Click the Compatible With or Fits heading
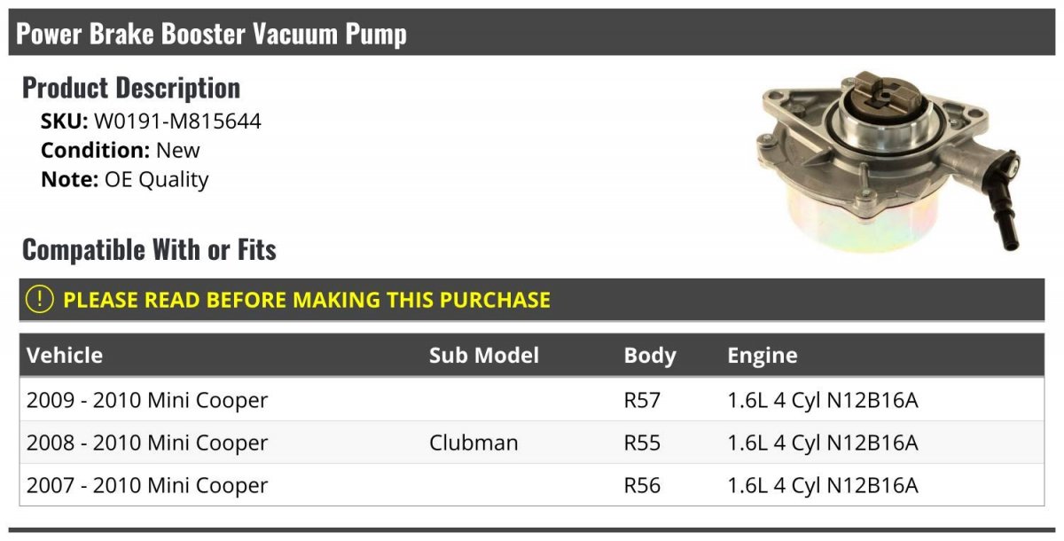The image size is (1064, 541). point(149,250)
